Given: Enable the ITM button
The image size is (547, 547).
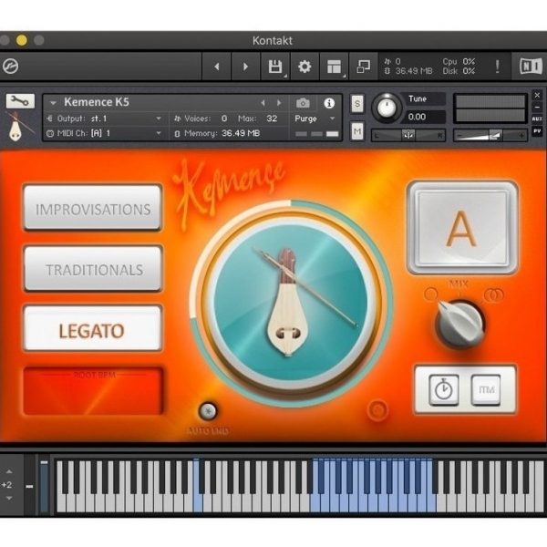Looking at the screenshot, I should pyautogui.click(x=486, y=389).
